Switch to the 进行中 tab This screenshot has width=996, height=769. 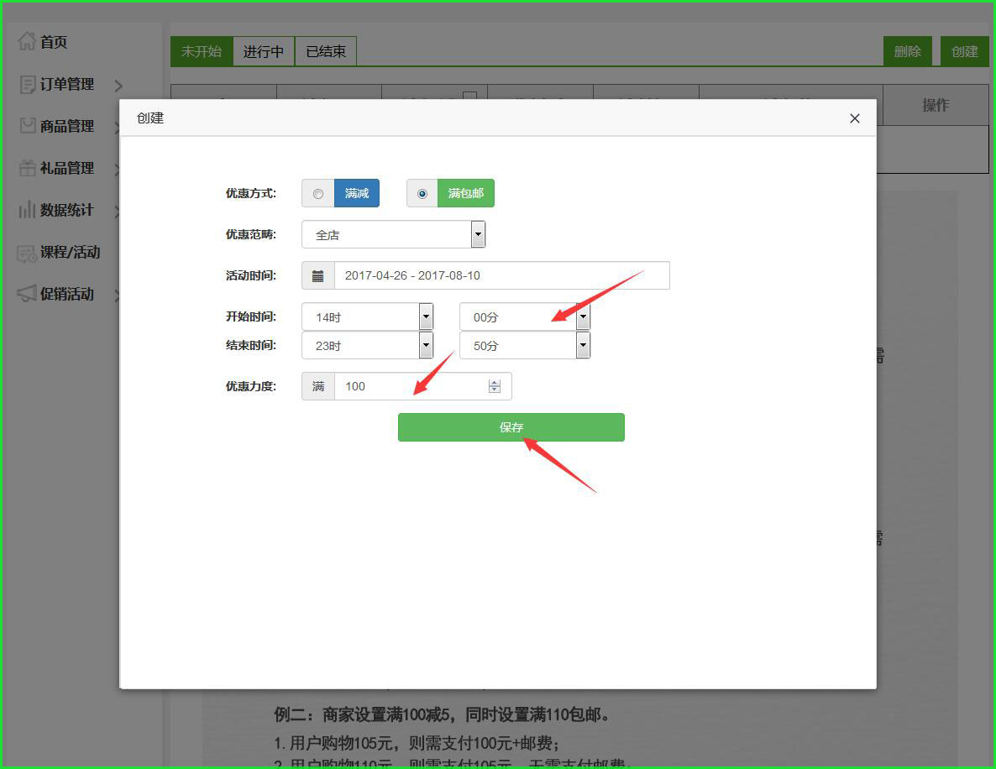click(x=263, y=51)
